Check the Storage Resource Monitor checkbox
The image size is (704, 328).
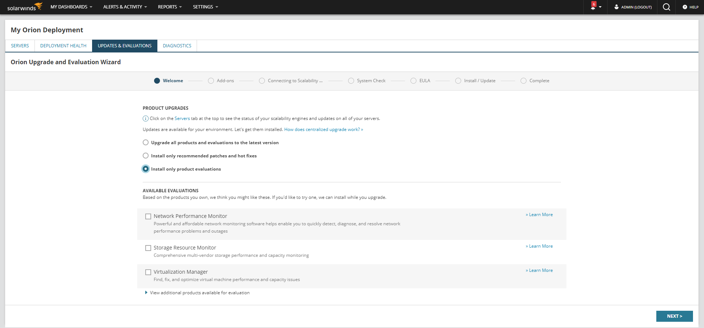pyautogui.click(x=148, y=248)
